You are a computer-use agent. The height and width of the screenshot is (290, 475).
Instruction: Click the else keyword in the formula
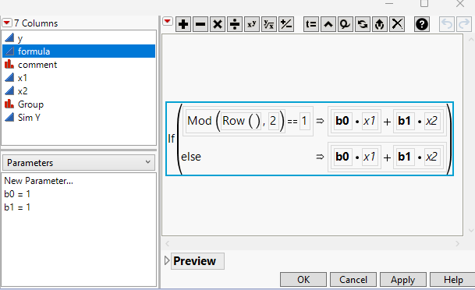[191, 157]
